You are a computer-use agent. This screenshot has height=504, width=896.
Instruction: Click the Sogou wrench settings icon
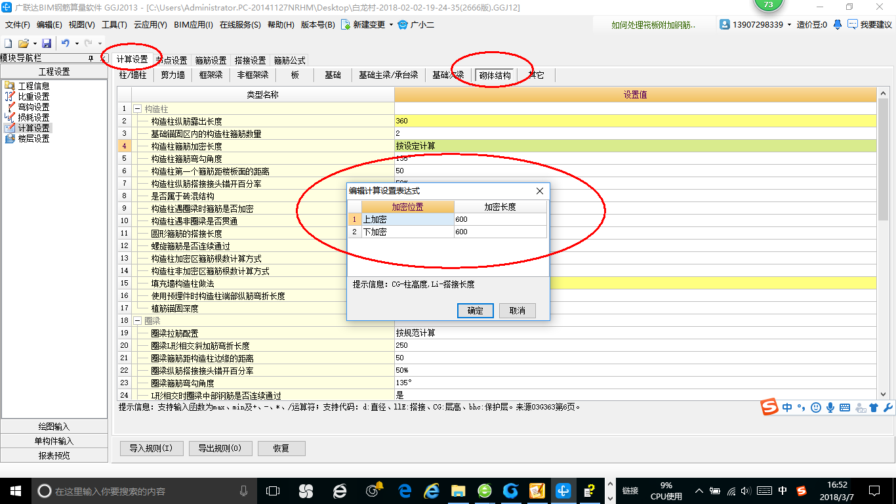point(888,408)
